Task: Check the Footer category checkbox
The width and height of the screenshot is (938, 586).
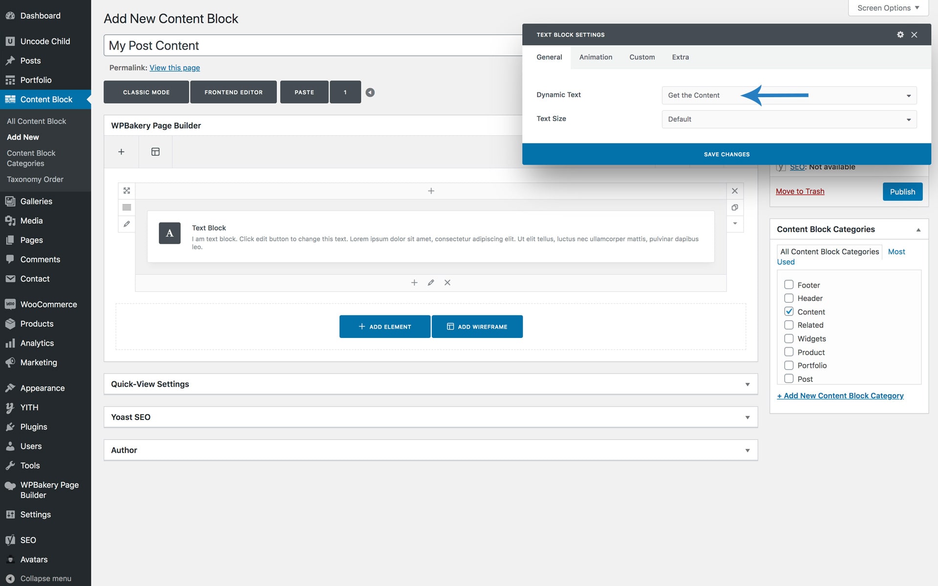Action: pyautogui.click(x=789, y=285)
